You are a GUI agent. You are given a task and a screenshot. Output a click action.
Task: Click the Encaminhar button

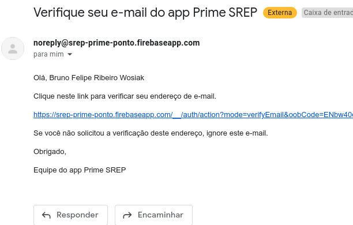tap(154, 215)
